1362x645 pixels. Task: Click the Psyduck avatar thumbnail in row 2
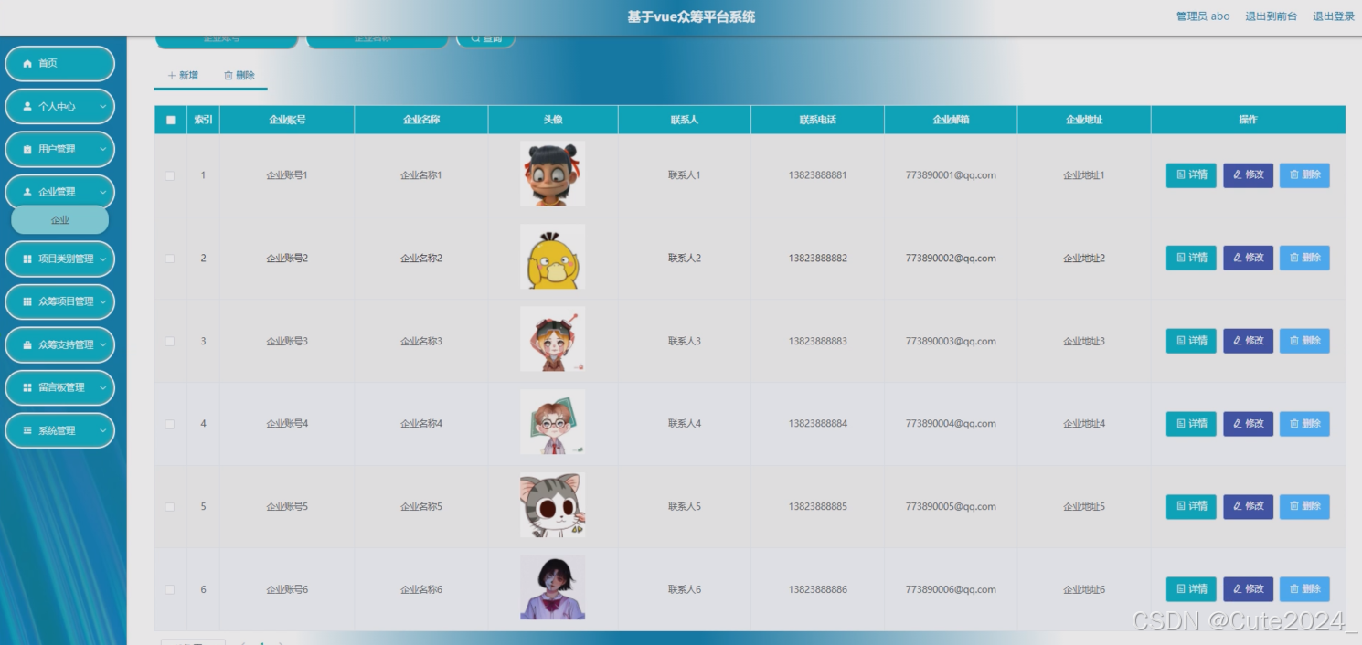(x=552, y=257)
